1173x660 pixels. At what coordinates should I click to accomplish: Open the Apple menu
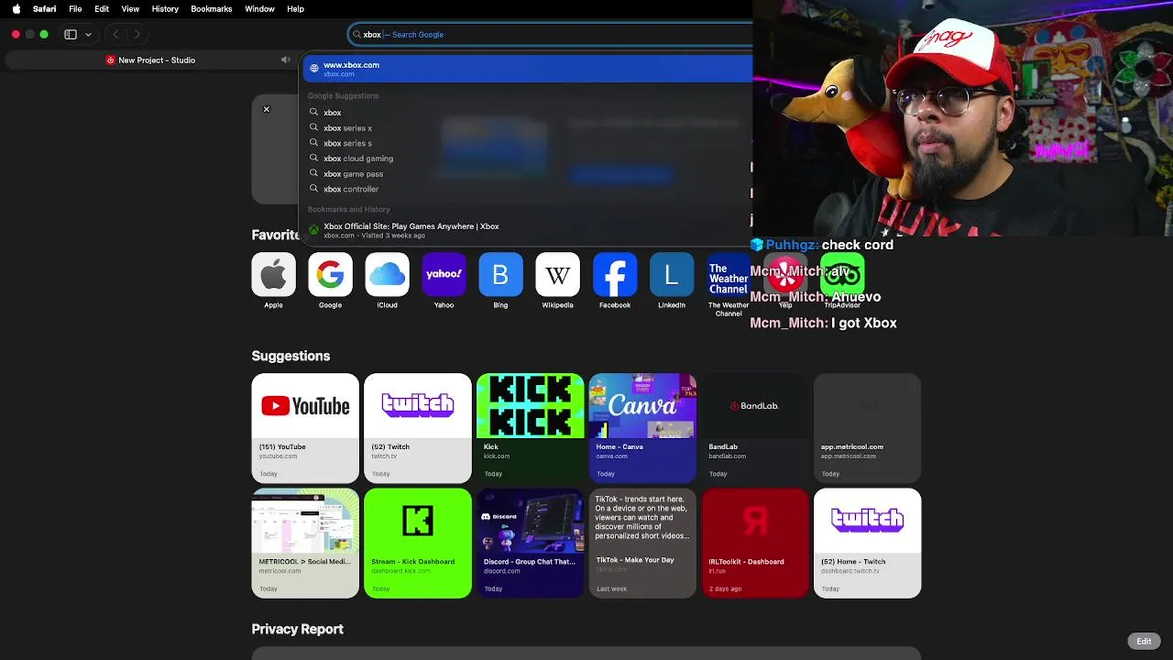coord(16,9)
